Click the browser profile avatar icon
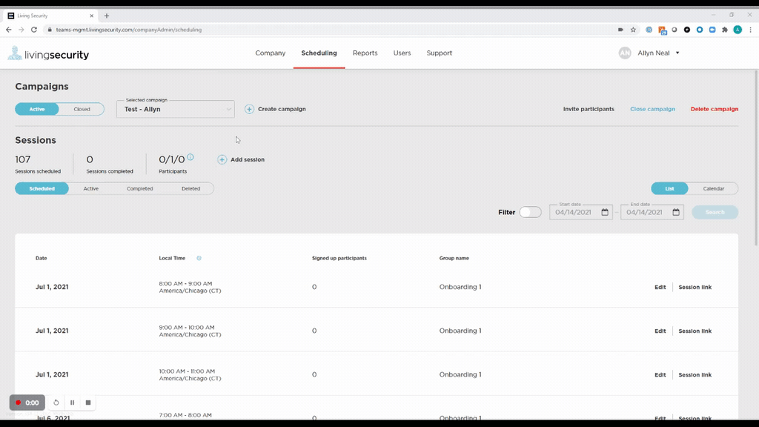The height and width of the screenshot is (427, 759). (738, 30)
